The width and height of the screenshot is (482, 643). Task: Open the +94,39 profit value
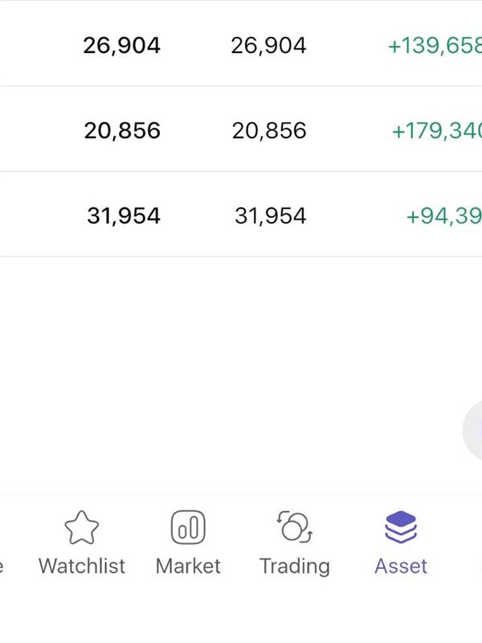coord(444,216)
